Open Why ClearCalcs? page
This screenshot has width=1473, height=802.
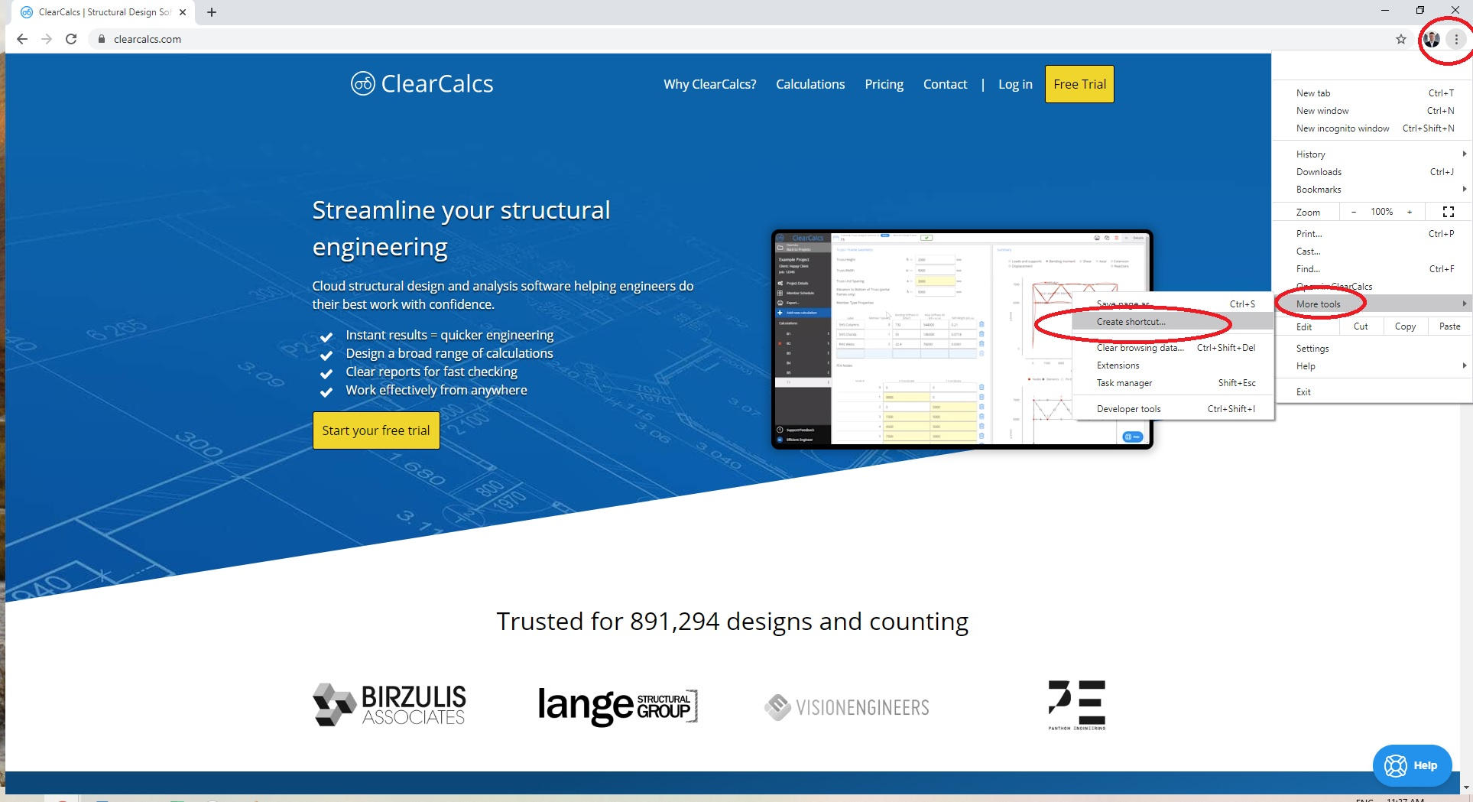pos(709,84)
